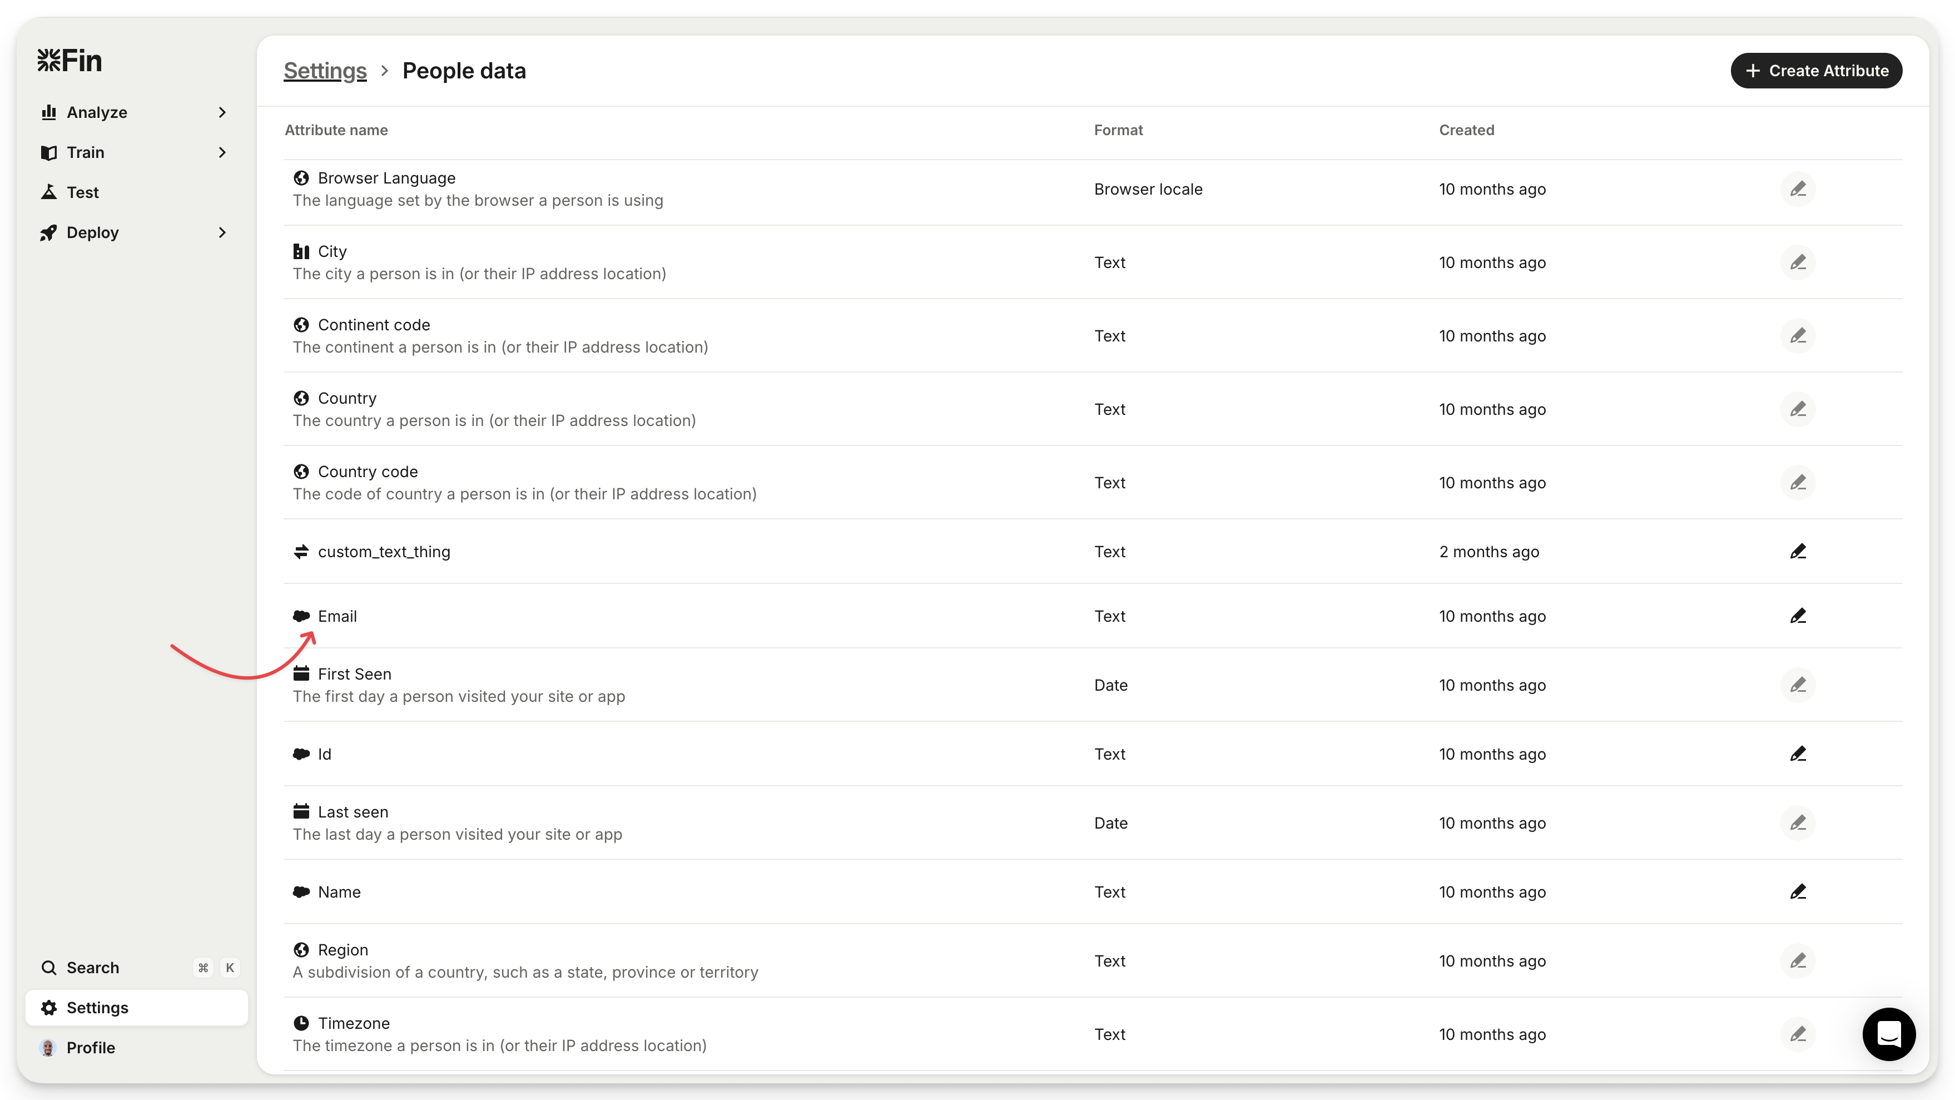
Task: Follow the Settings breadcrumb link
Action: pyautogui.click(x=325, y=71)
